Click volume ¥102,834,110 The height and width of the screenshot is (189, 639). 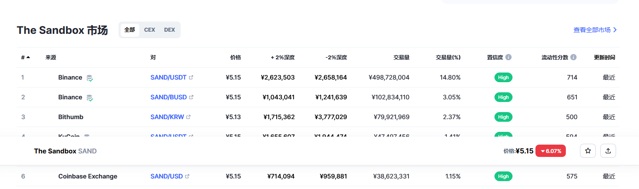pos(390,97)
